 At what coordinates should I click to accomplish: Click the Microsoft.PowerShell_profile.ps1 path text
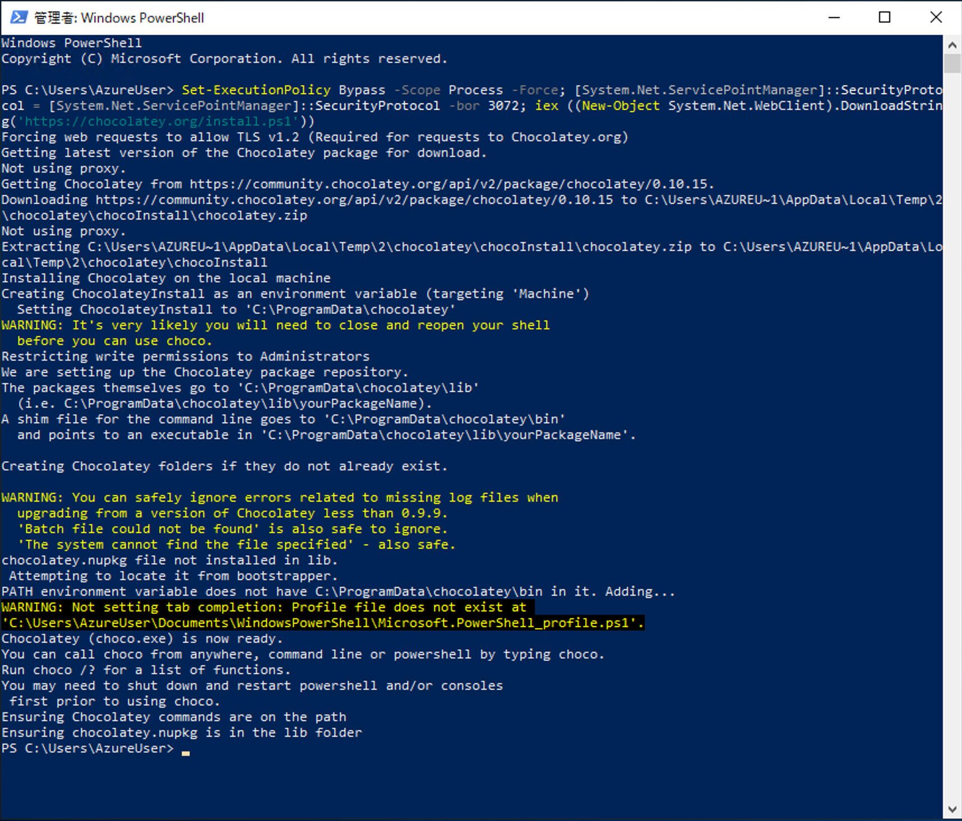coord(323,623)
